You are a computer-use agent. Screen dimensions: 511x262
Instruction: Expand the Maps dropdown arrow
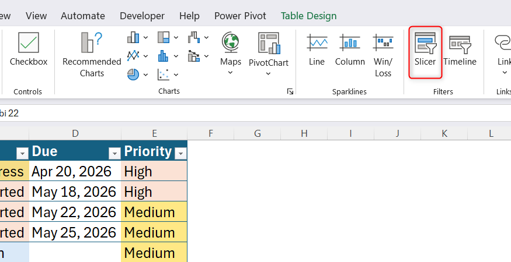coord(231,73)
